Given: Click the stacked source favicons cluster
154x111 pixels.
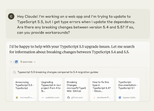Looking at the screenshot, I should [14, 62].
